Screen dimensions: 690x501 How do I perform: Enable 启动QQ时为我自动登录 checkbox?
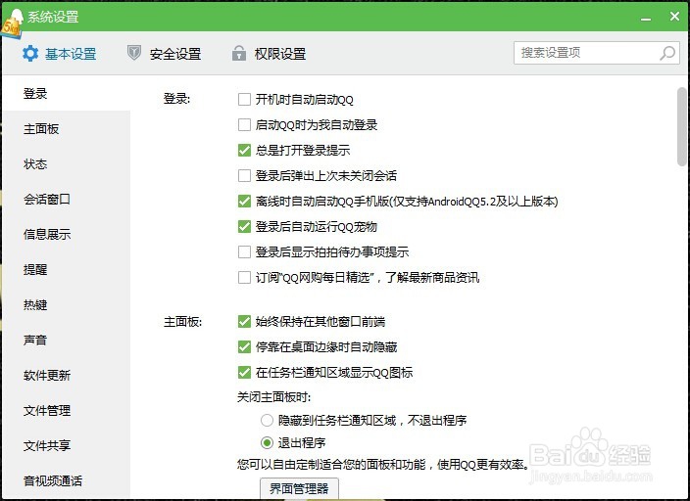244,125
